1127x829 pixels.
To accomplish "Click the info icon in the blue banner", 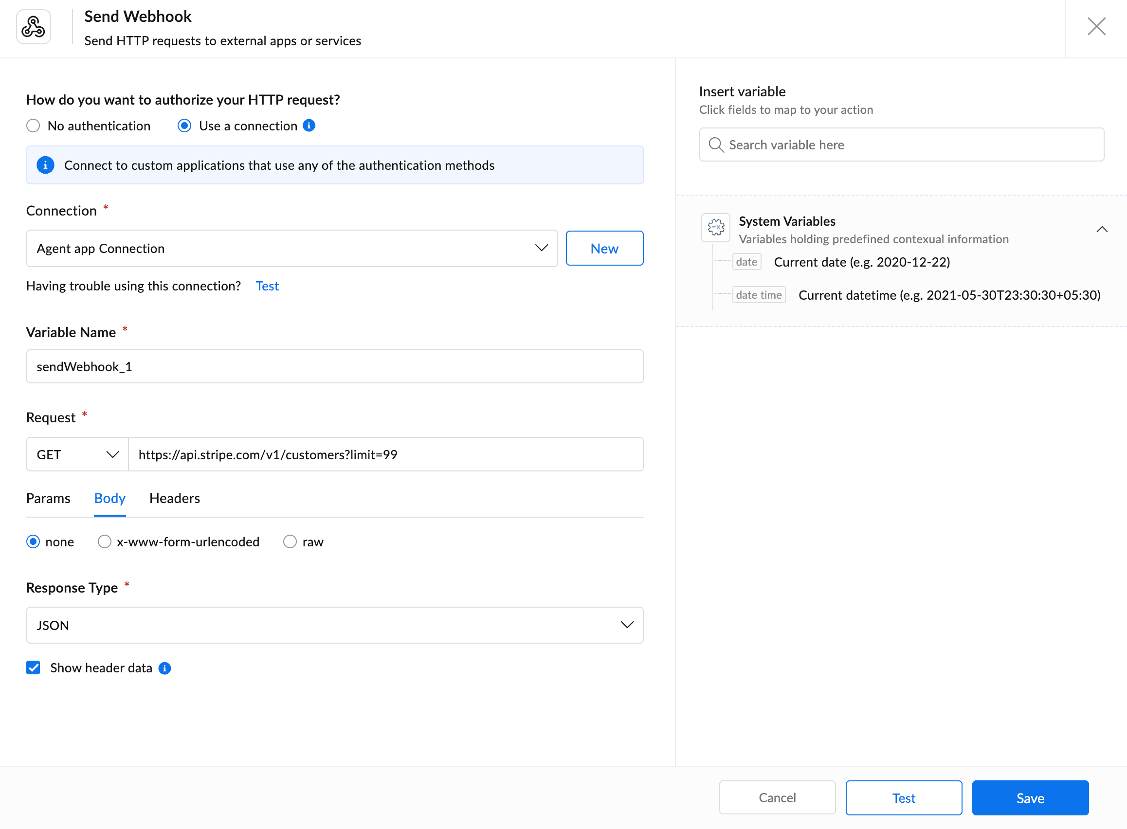I will point(45,165).
